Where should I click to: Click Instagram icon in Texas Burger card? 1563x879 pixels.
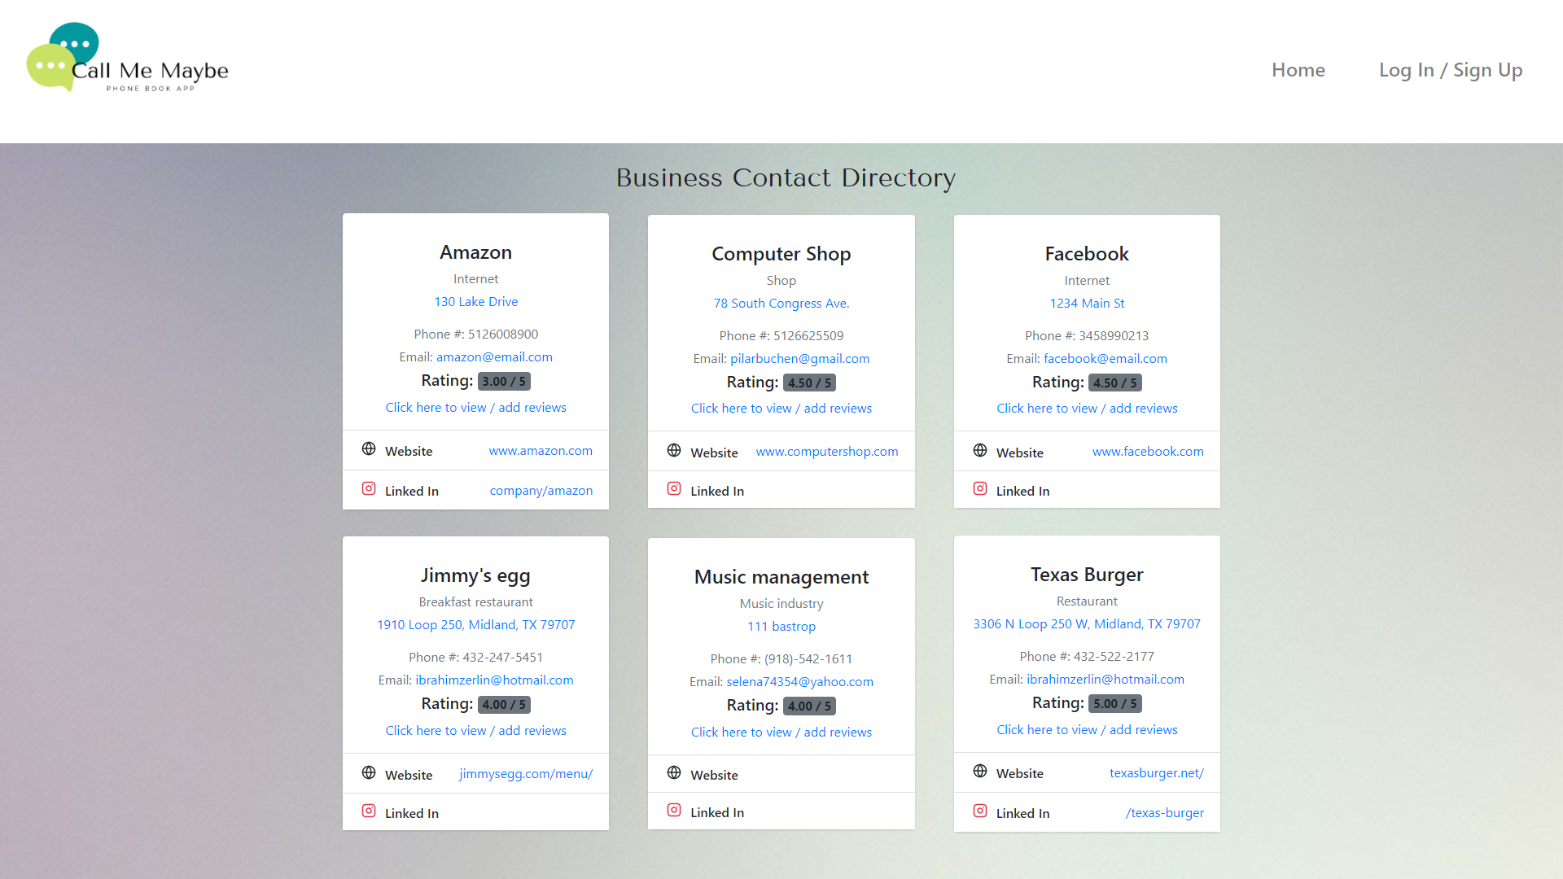click(980, 811)
